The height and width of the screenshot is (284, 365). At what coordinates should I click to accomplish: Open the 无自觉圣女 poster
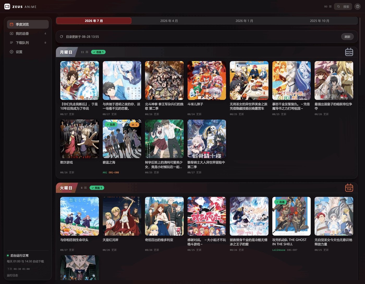pyautogui.click(x=334, y=216)
